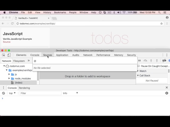170x127 pixels.
Task: Enable Pause On Caught Exceptions checkbox
Action: tap(138, 66)
